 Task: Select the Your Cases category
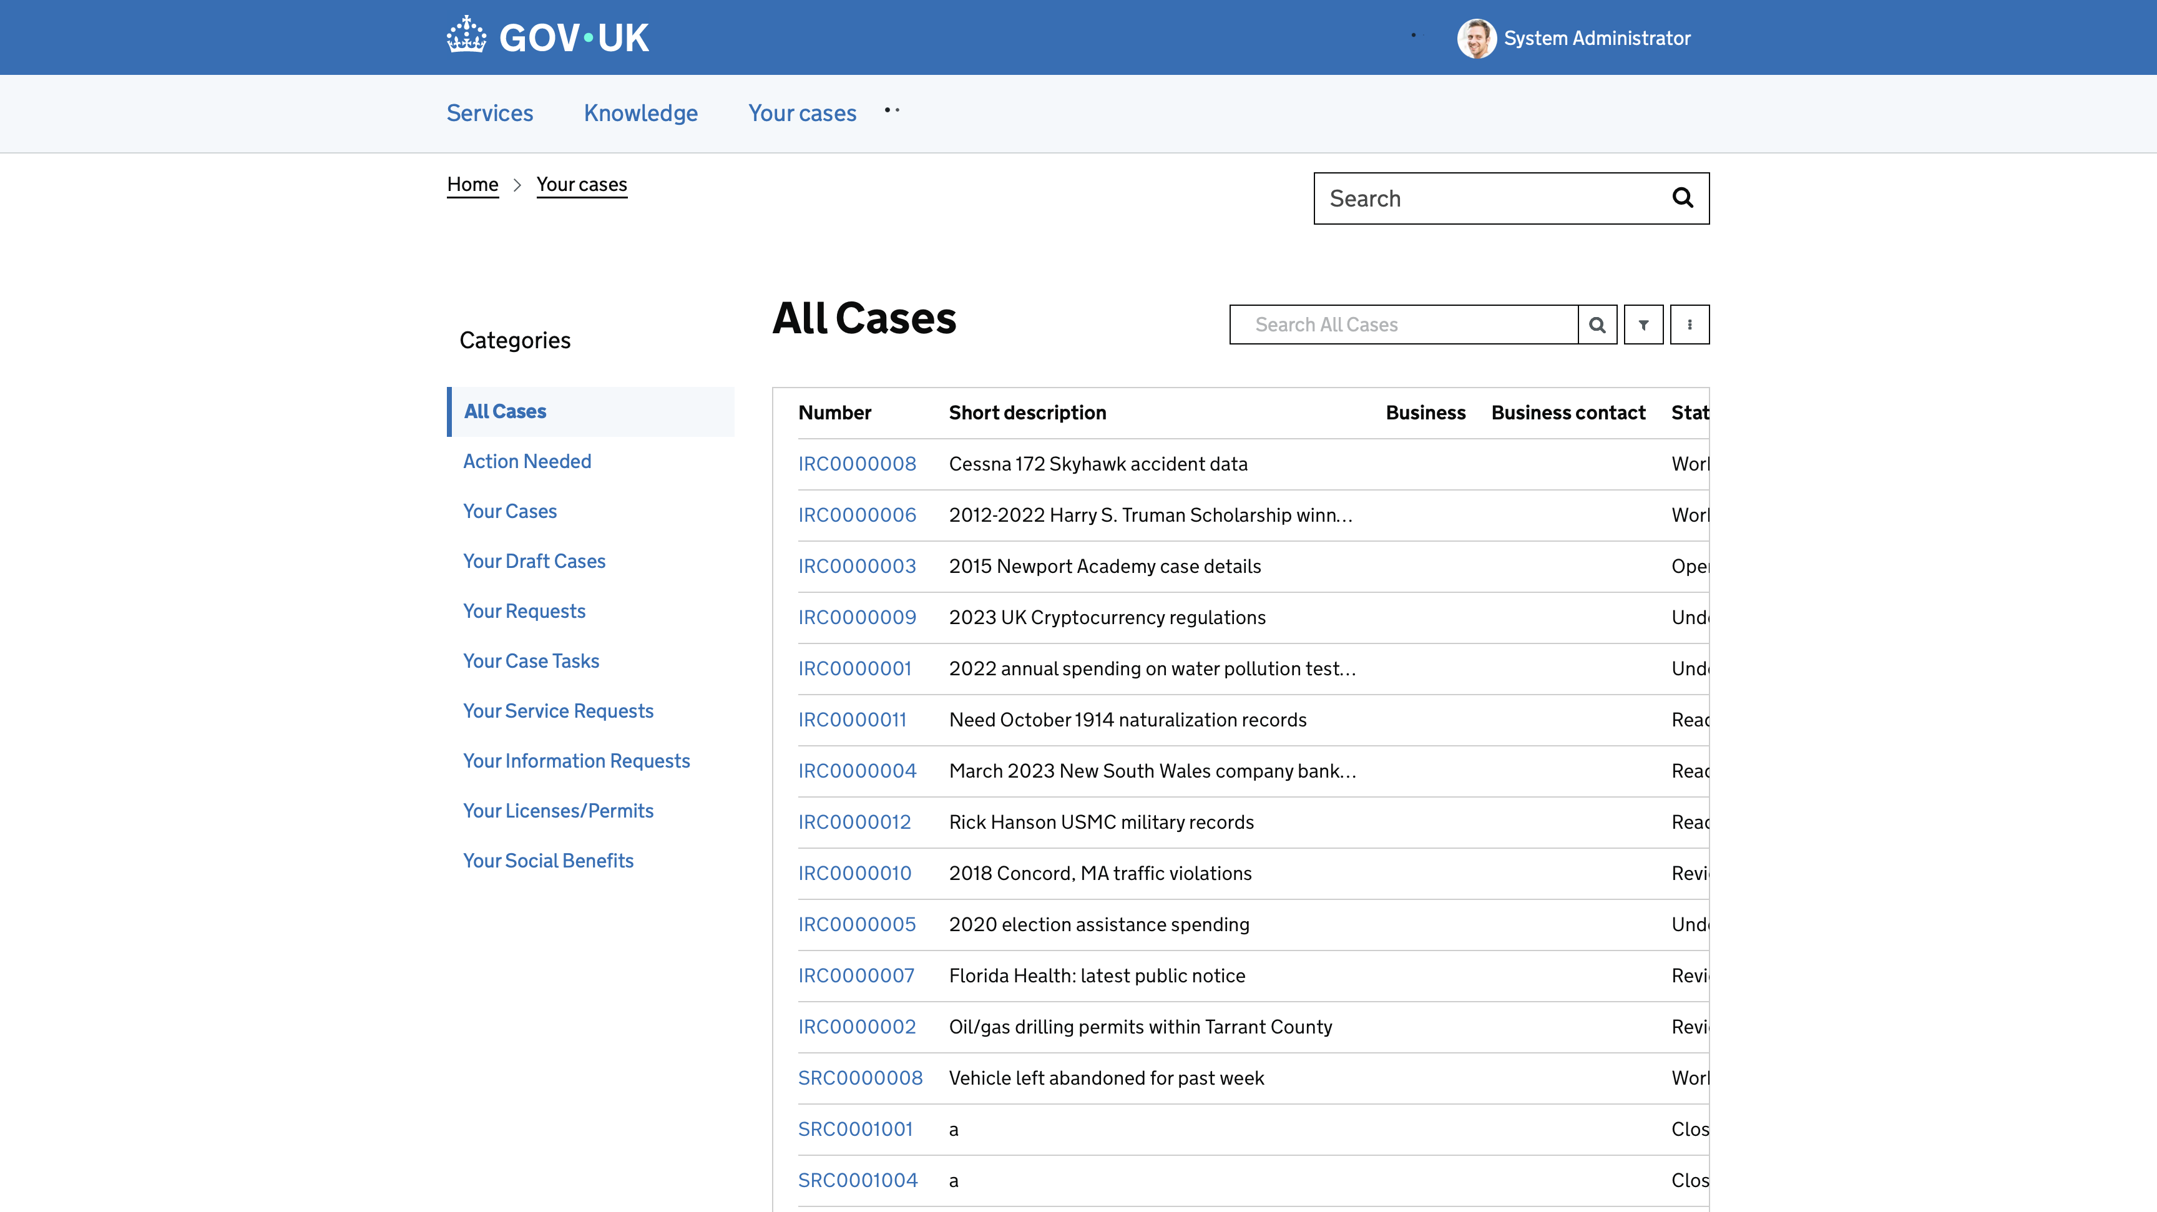click(509, 511)
